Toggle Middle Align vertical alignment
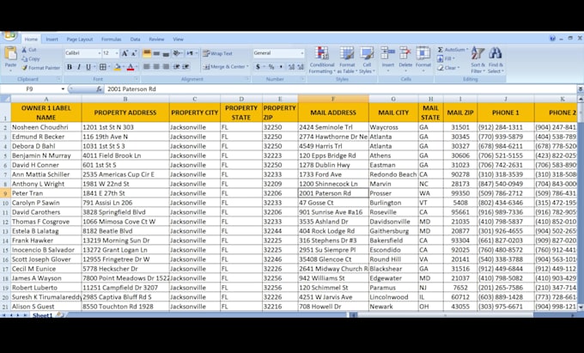The height and width of the screenshot is (353, 584). [x=156, y=53]
